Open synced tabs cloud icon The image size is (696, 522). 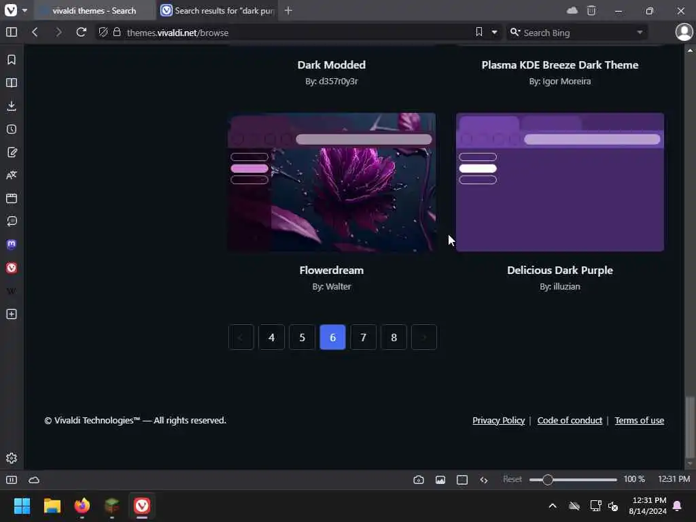click(572, 10)
